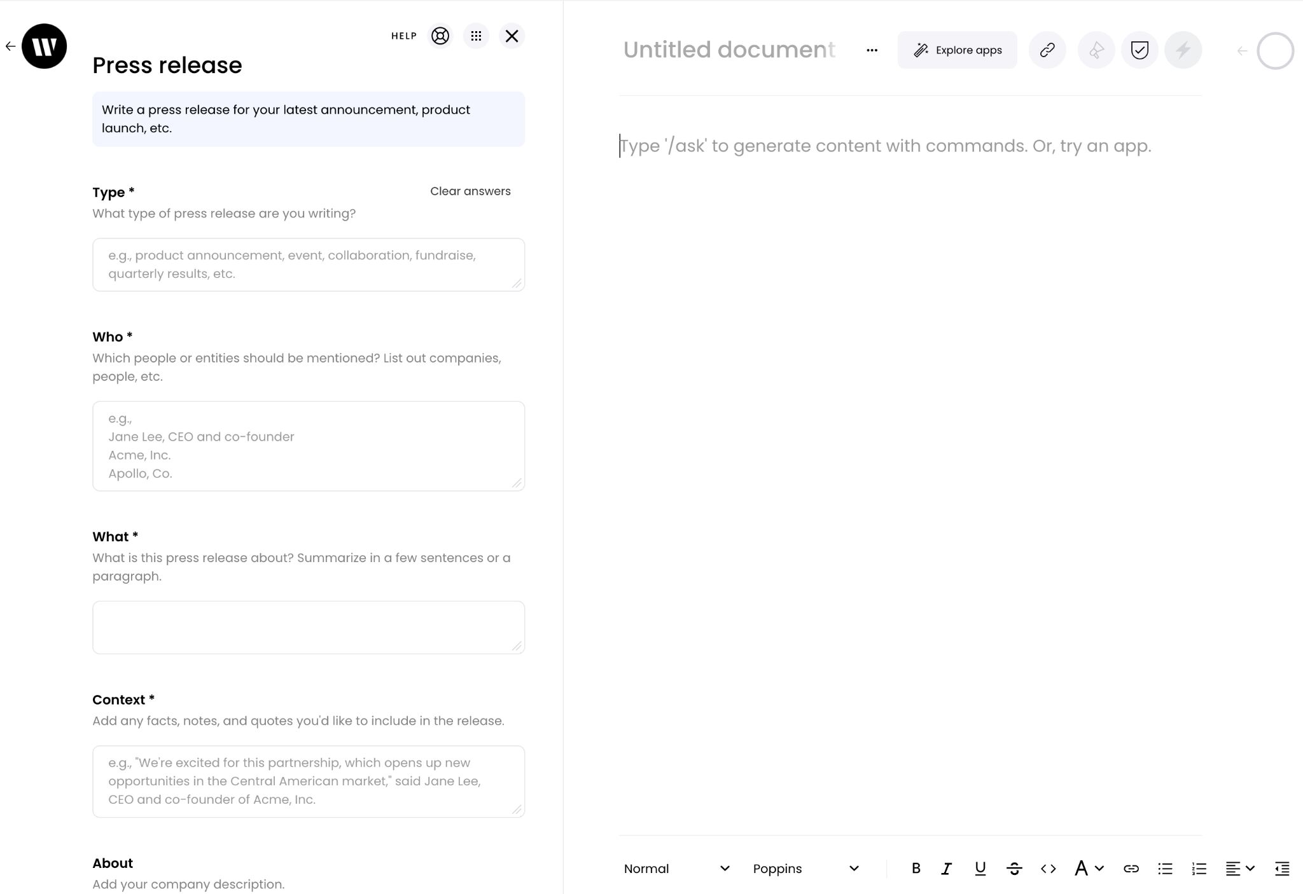1303x894 pixels.
Task: Click the Link insertion icon
Action: (1132, 869)
